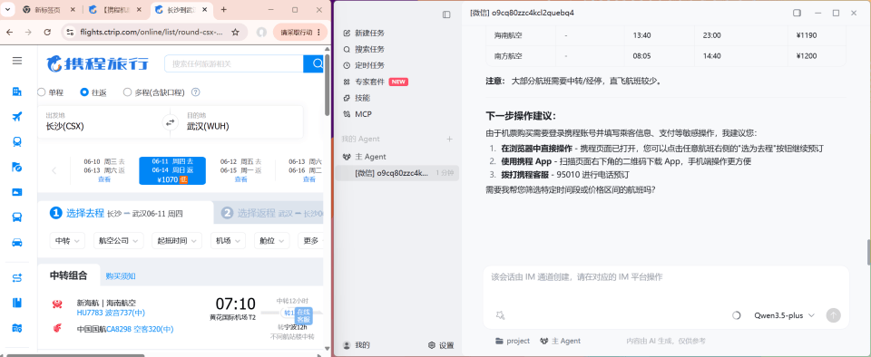Reload the Ctrip flights page
Image resolution: width=871 pixels, height=357 pixels.
[x=47, y=32]
